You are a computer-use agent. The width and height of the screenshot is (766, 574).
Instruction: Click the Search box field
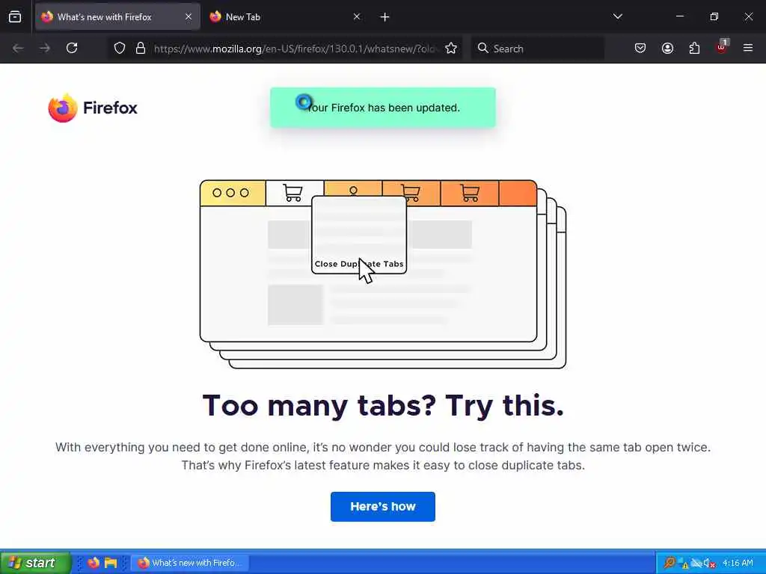(537, 49)
